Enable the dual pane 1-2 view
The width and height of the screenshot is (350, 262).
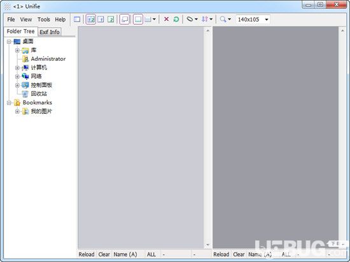tap(91, 20)
